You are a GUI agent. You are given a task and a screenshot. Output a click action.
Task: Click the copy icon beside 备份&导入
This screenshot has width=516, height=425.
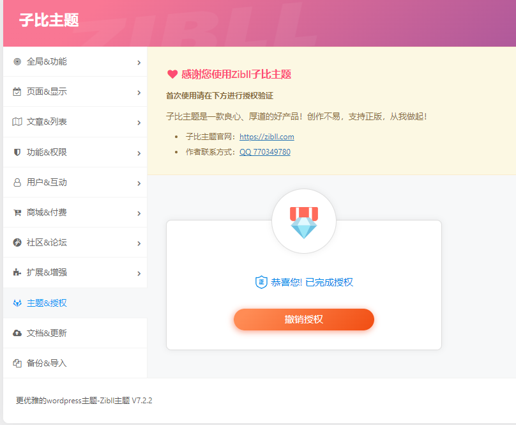coord(17,363)
